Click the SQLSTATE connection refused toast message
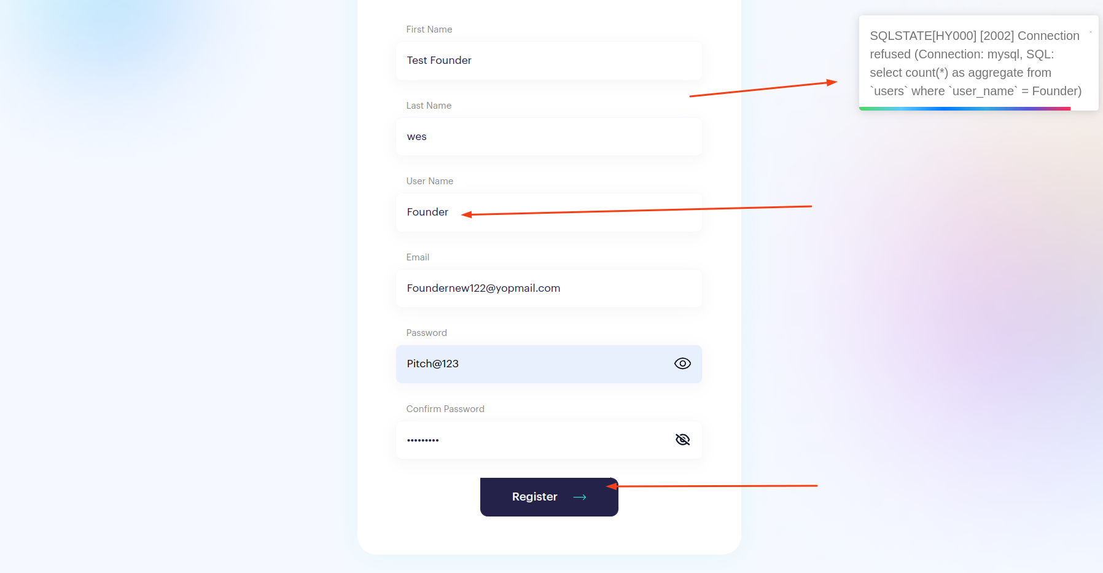The width and height of the screenshot is (1103, 573). (x=975, y=63)
